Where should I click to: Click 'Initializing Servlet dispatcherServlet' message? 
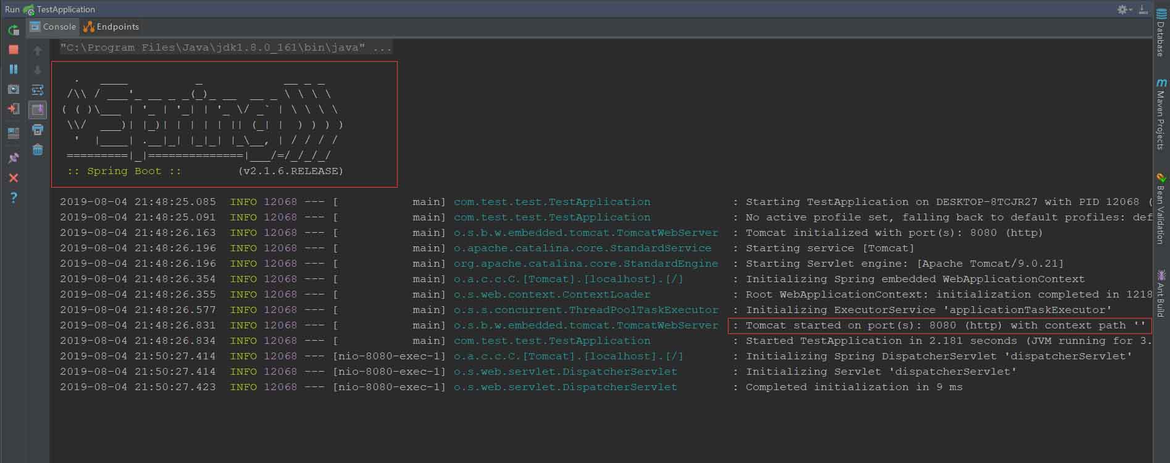click(881, 372)
